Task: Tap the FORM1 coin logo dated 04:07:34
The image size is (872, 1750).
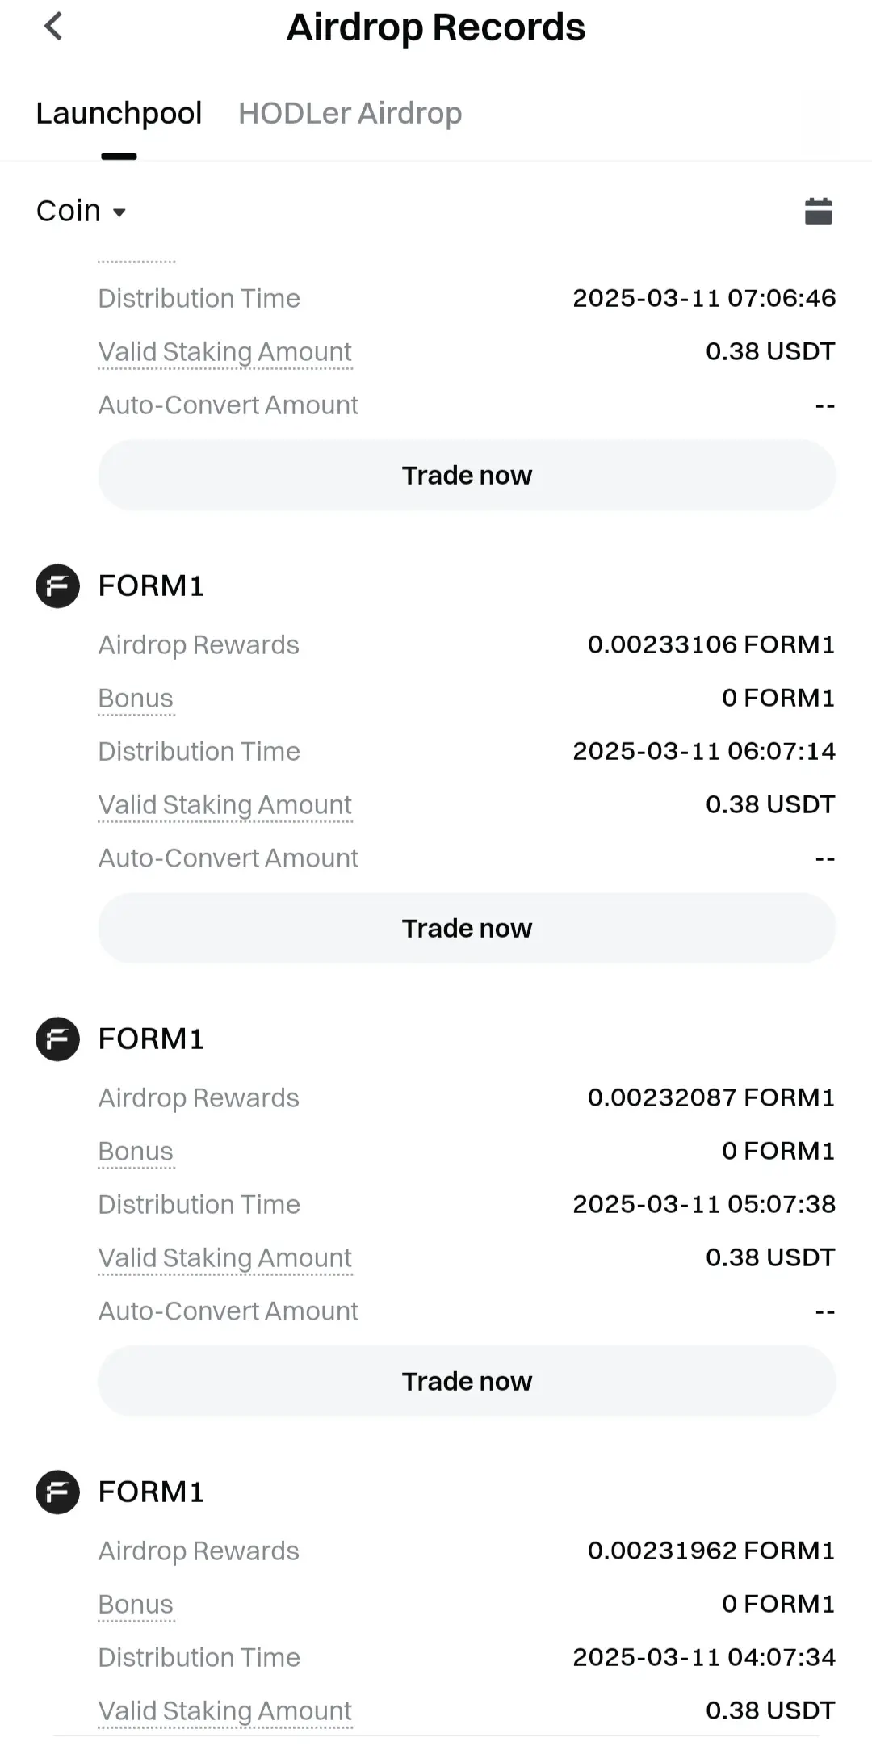Action: point(58,1492)
